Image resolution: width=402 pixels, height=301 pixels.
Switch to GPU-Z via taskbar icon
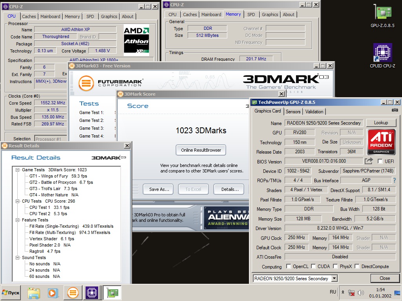(112, 293)
